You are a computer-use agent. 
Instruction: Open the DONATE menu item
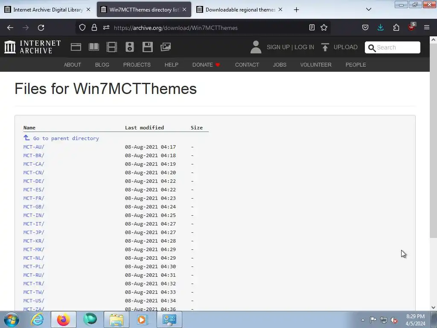coord(206,65)
